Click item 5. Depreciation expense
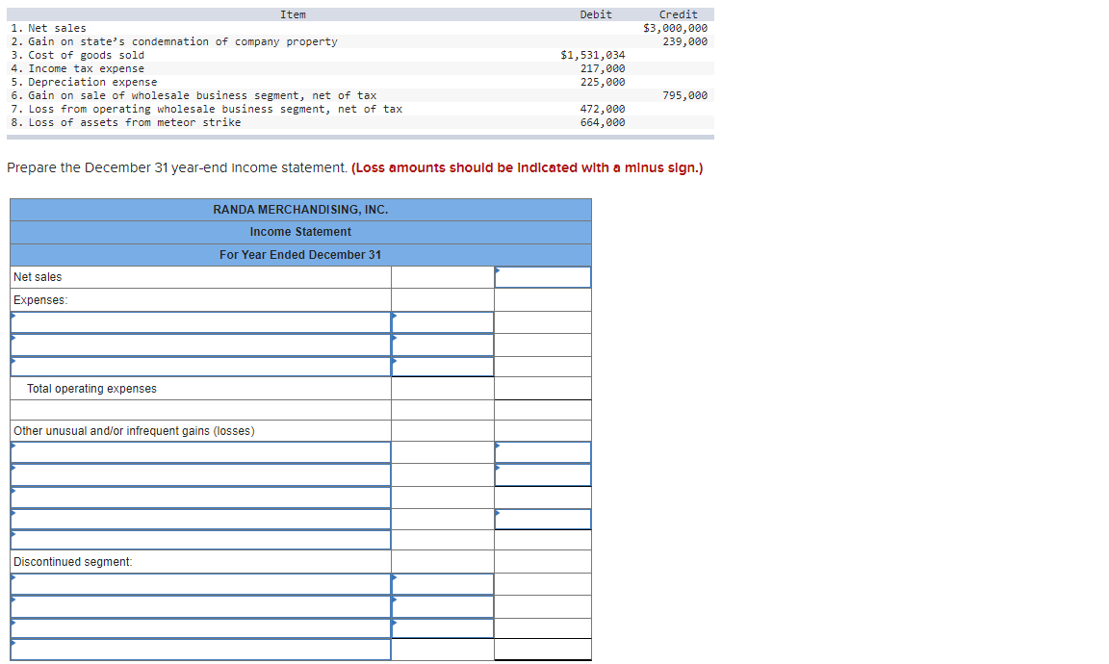Viewport: 1109px width, 664px height. click(x=84, y=82)
